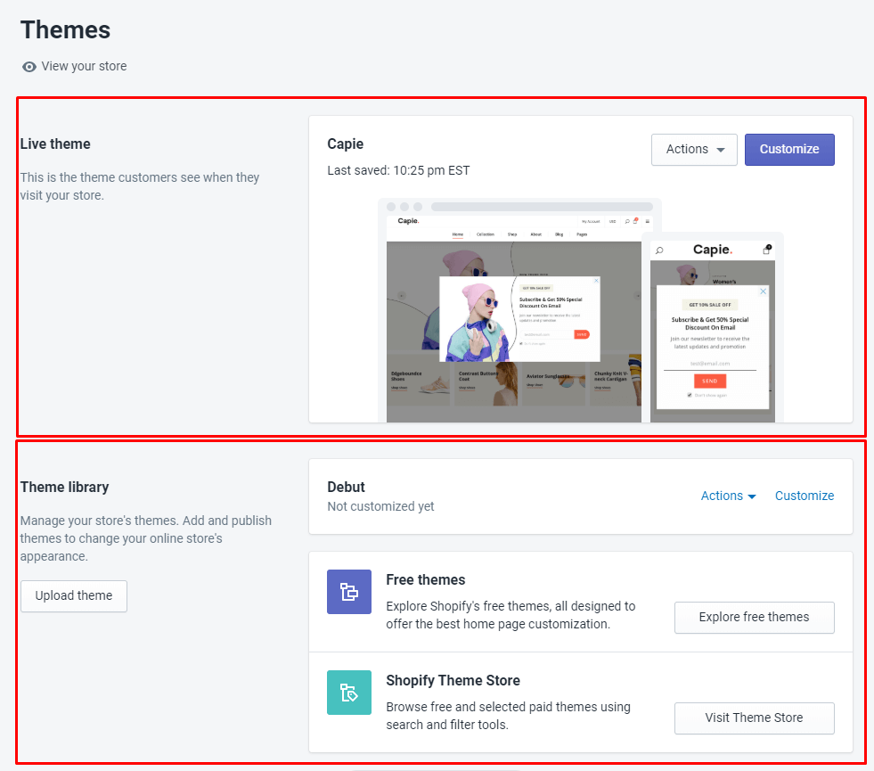This screenshot has height=771, width=874.
Task: Click the teal Shopify Theme Store icon
Action: (348, 693)
